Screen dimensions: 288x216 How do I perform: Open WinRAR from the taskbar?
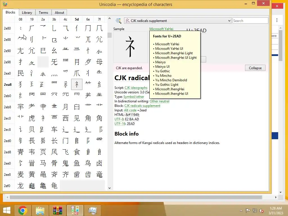point(57,210)
